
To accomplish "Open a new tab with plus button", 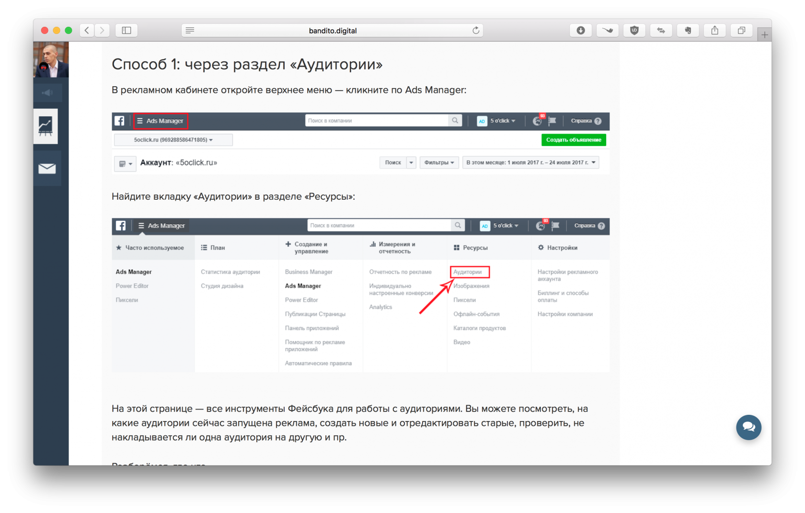I will pyautogui.click(x=764, y=34).
